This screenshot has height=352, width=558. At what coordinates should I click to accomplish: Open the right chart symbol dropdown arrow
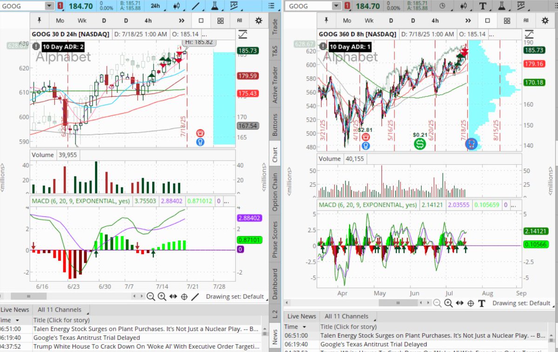pyautogui.click(x=336, y=6)
